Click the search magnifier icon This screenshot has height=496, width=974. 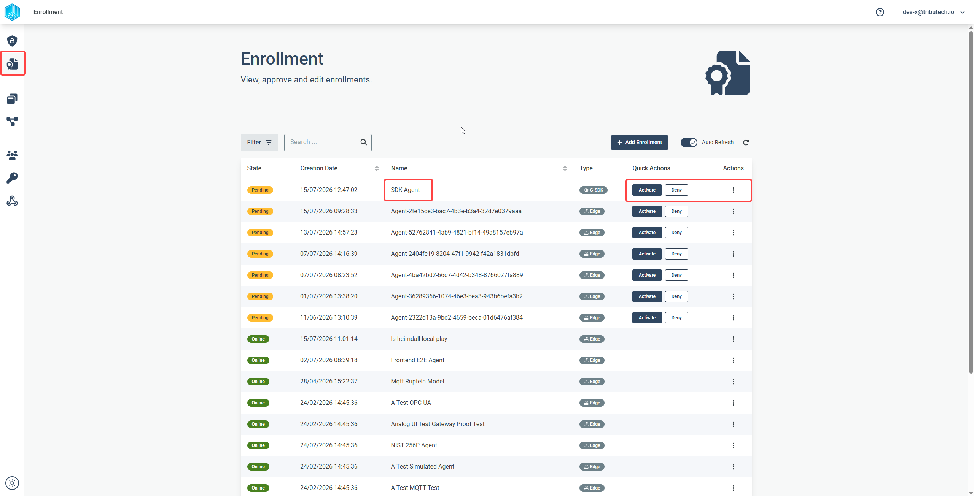364,142
